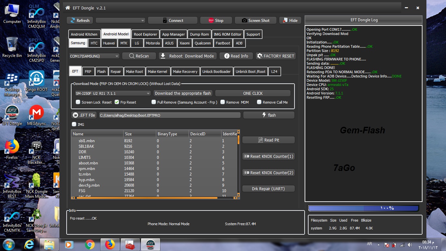446x251 pixels.
Task: Open SM-J250F U2 model dropdown
Action: pyautogui.click(x=113, y=93)
